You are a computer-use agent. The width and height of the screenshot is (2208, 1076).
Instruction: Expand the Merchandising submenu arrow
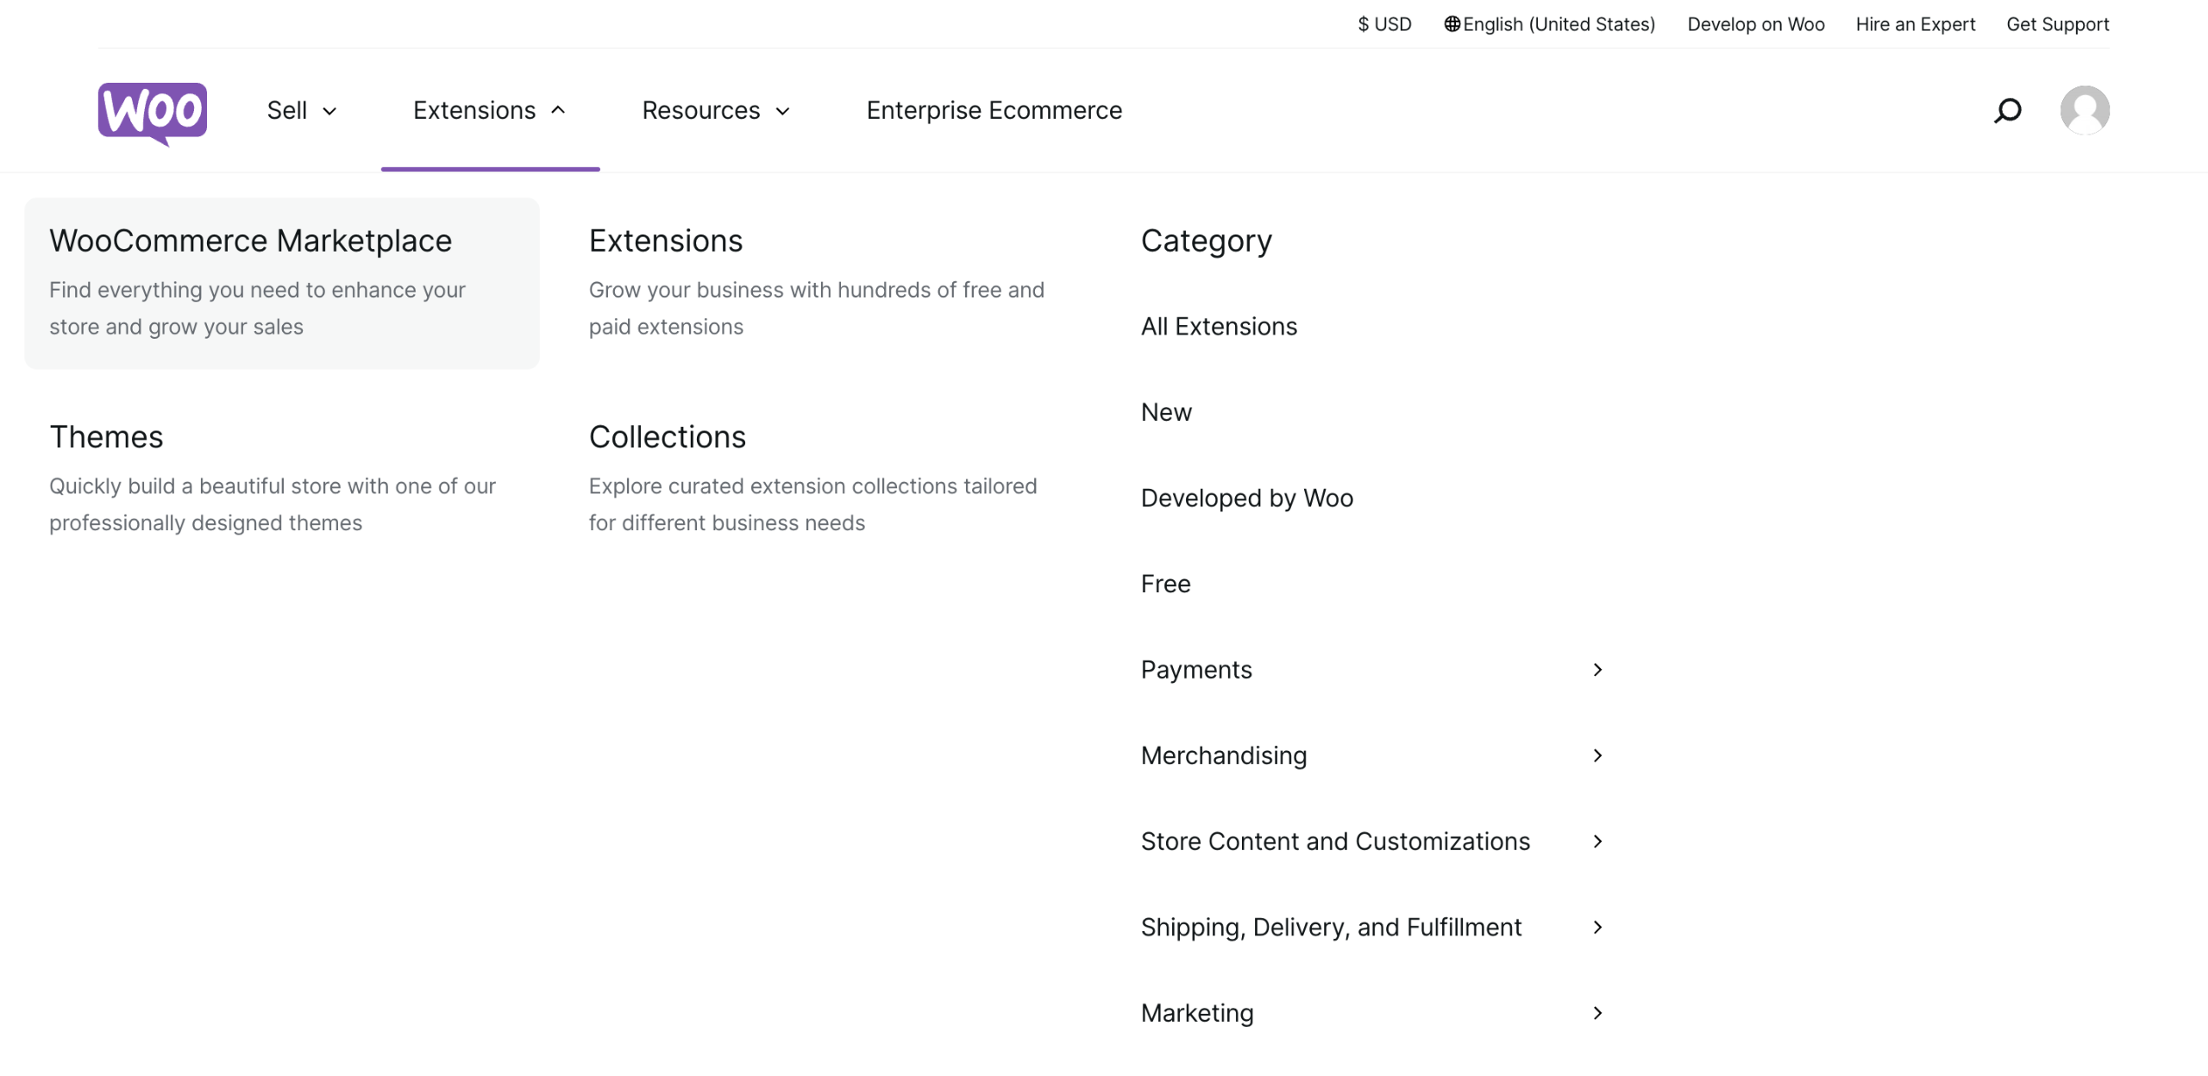coord(1597,755)
